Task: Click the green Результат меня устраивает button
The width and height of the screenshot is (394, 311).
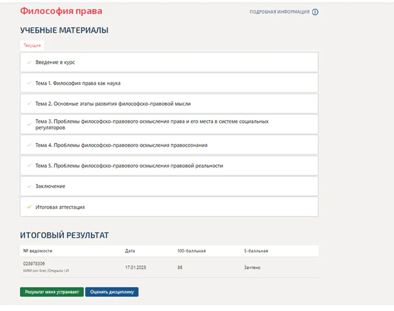Action: (x=52, y=292)
